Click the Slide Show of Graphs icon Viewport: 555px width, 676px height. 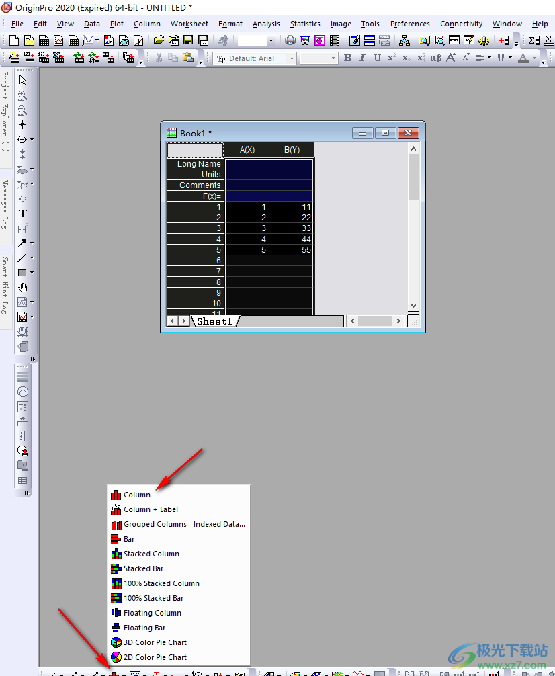coord(305,40)
